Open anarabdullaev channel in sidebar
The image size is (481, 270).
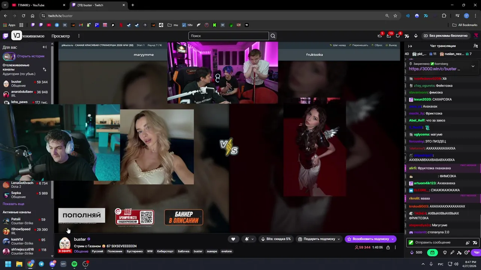coord(26,94)
